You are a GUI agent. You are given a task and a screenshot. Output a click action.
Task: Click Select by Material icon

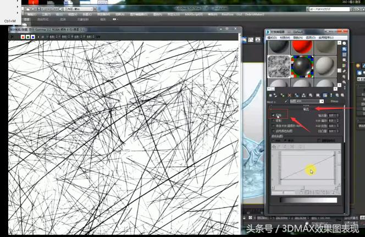point(344,82)
